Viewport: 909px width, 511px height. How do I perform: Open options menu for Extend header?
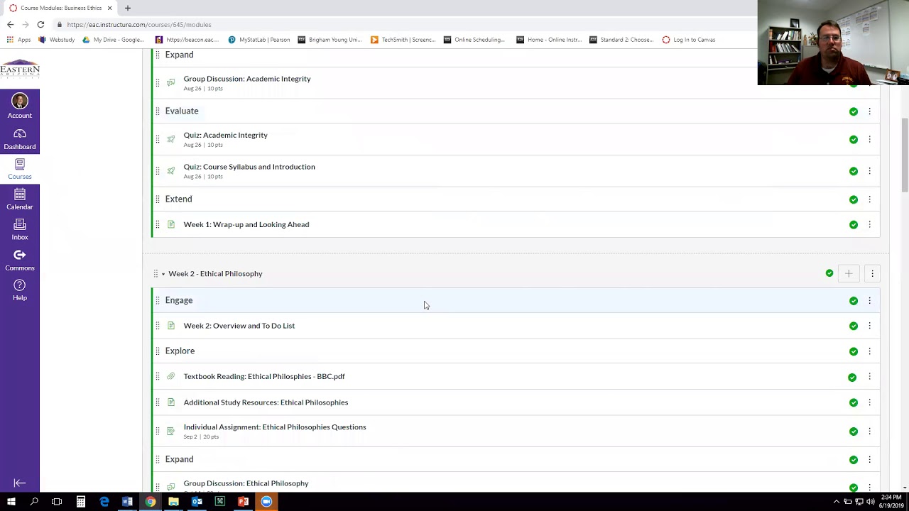(x=869, y=199)
